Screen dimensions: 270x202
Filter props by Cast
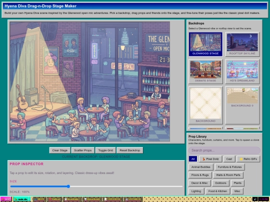coord(229,159)
